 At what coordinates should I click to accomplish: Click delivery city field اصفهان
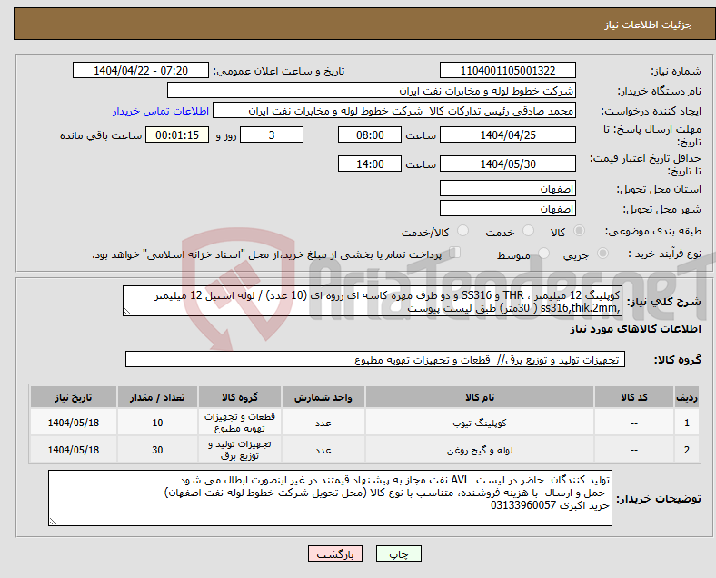tap(507, 209)
